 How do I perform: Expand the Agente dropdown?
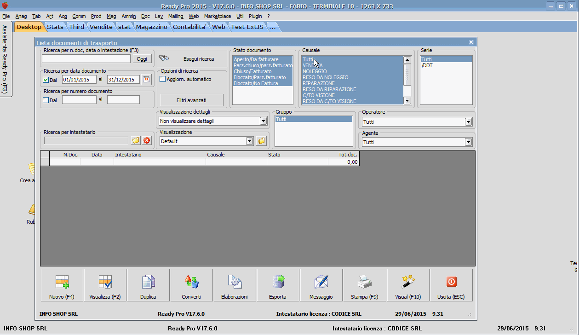tap(468, 142)
